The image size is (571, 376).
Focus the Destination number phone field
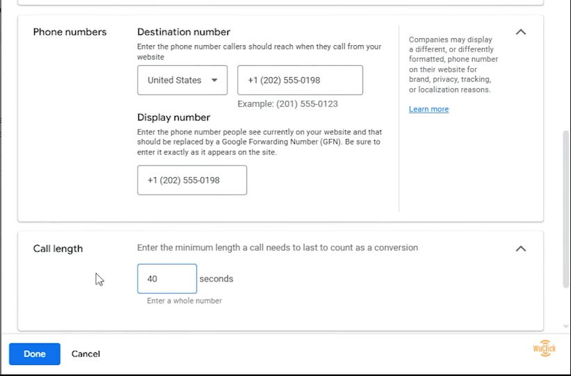300,80
